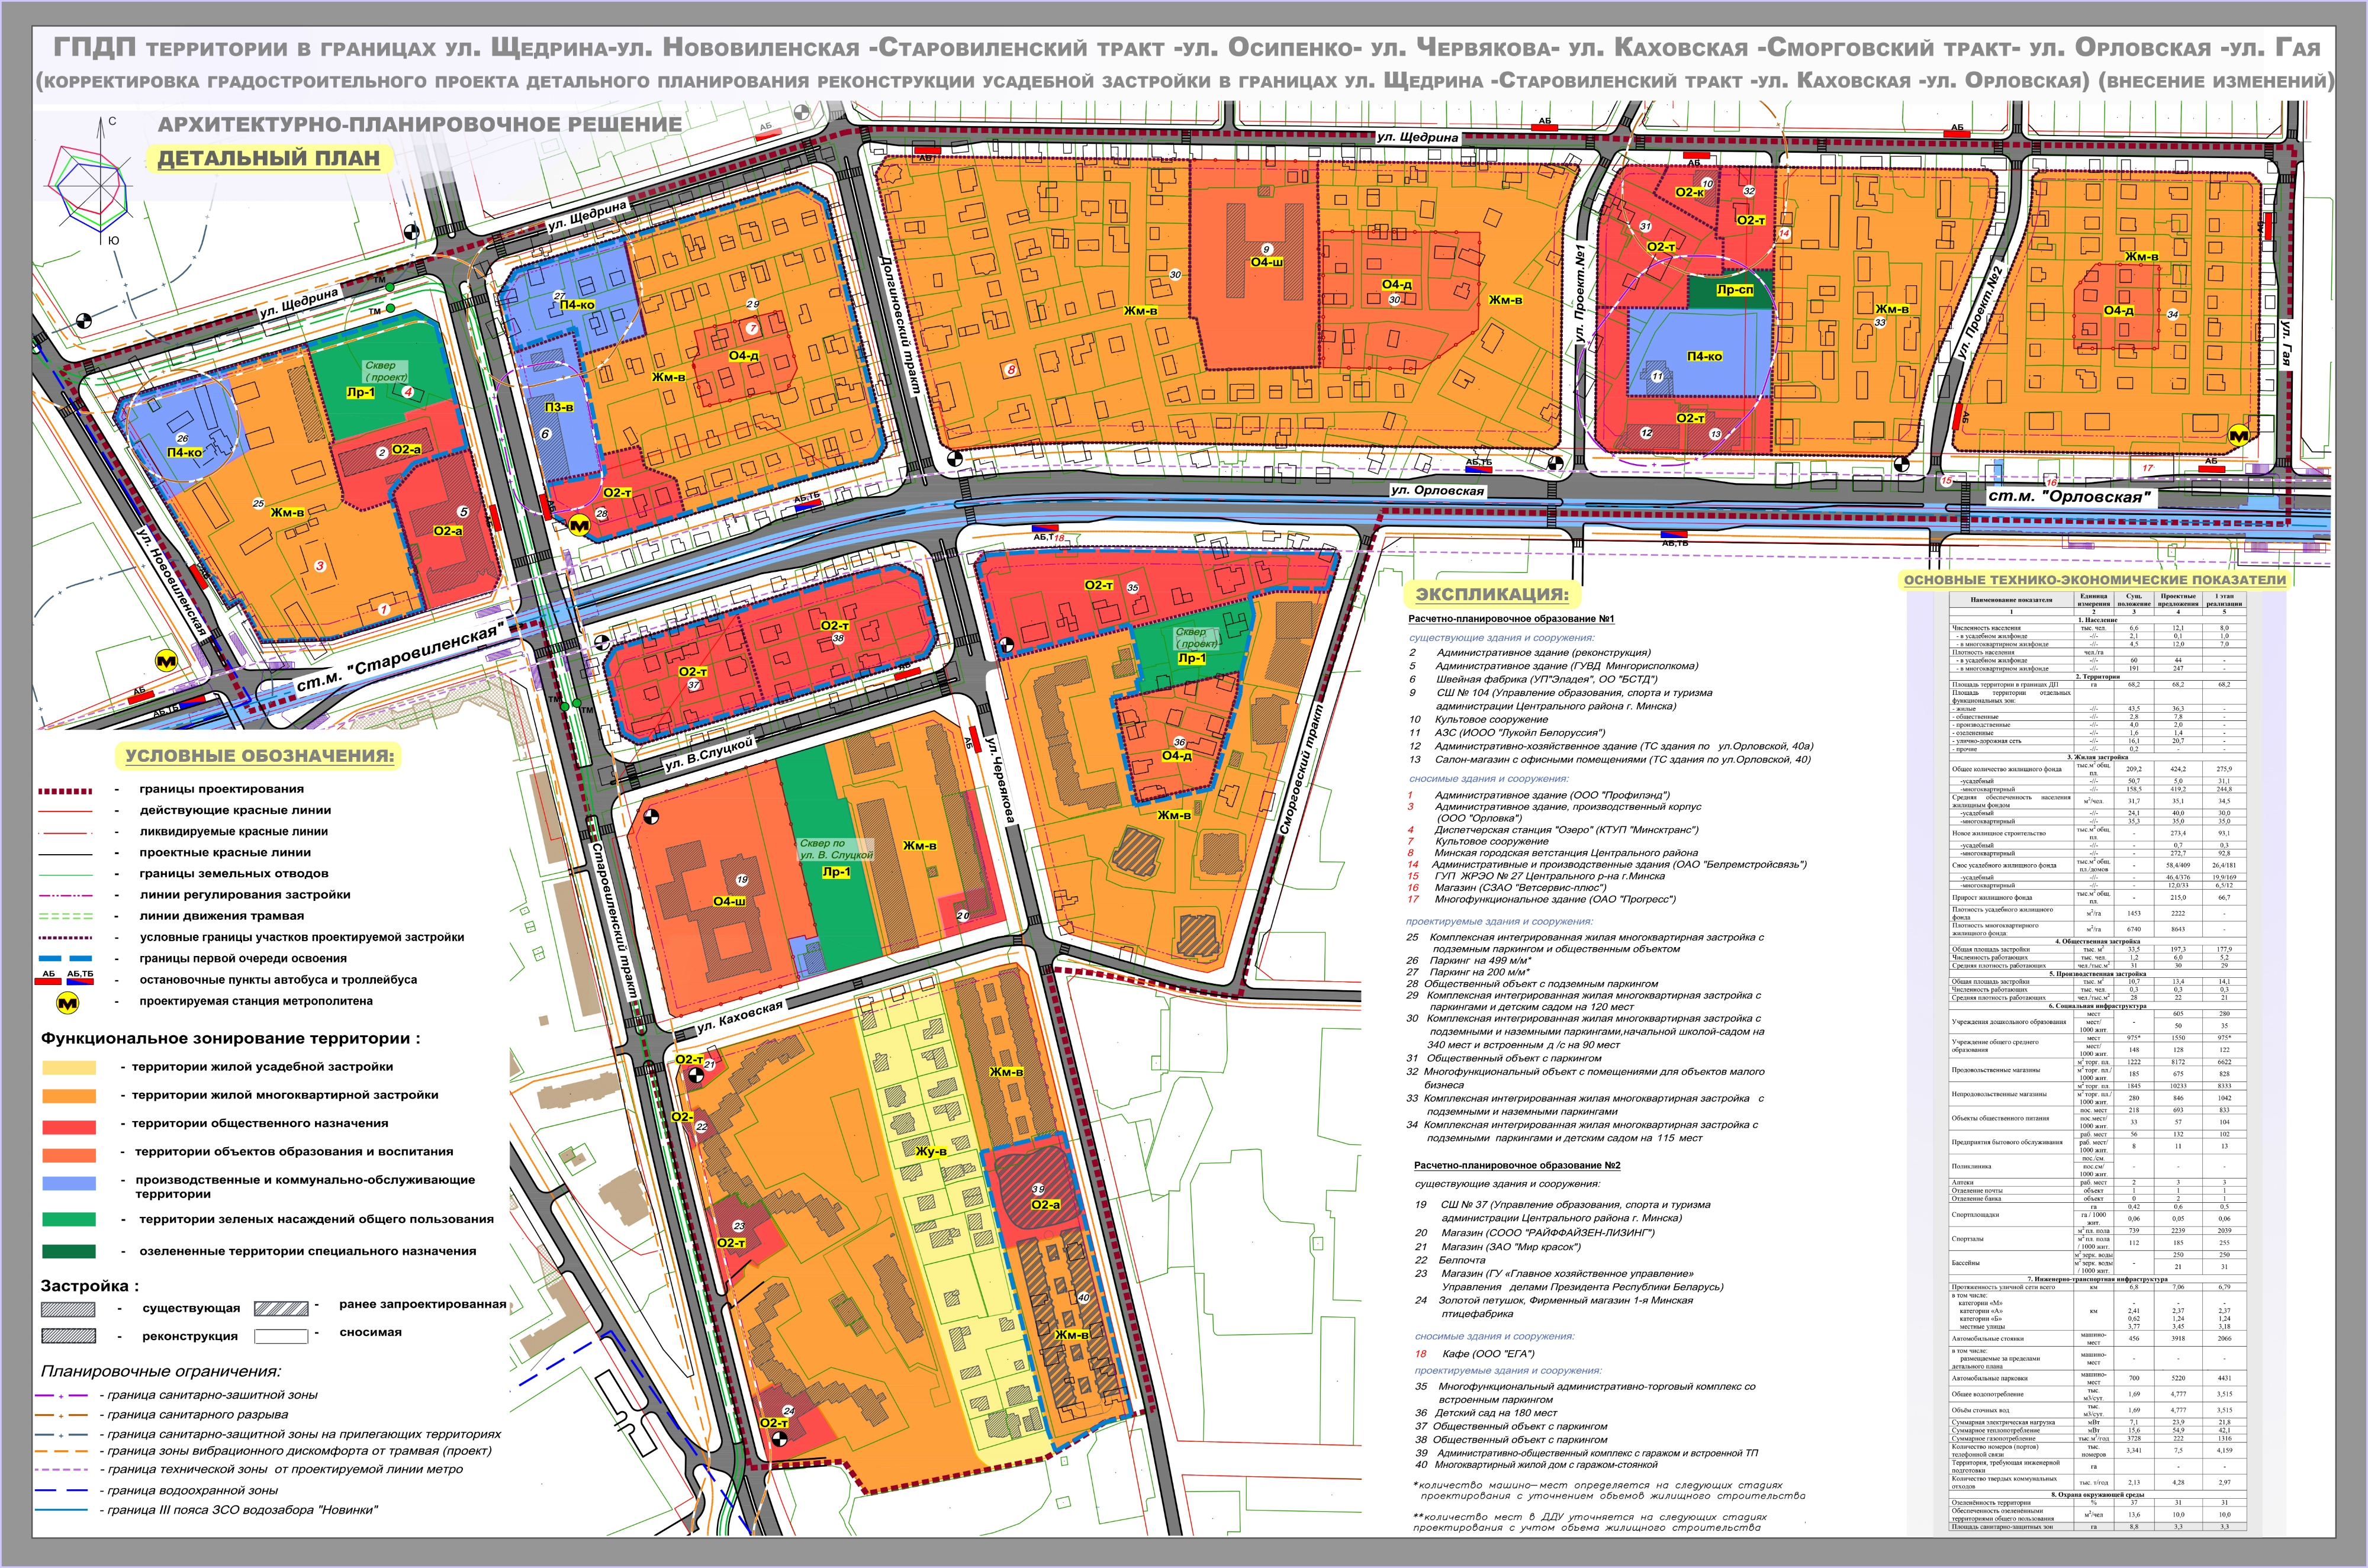Click the ДЕТАЛЬНЫЙ ПЛАН heading
The image size is (2368, 1568).
(x=268, y=158)
